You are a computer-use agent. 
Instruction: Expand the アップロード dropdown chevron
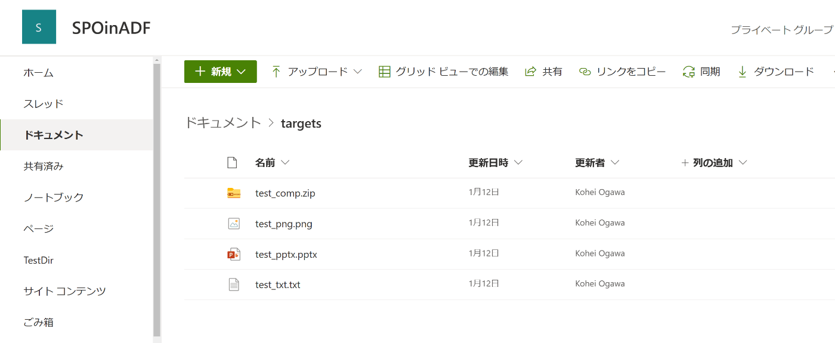(358, 72)
